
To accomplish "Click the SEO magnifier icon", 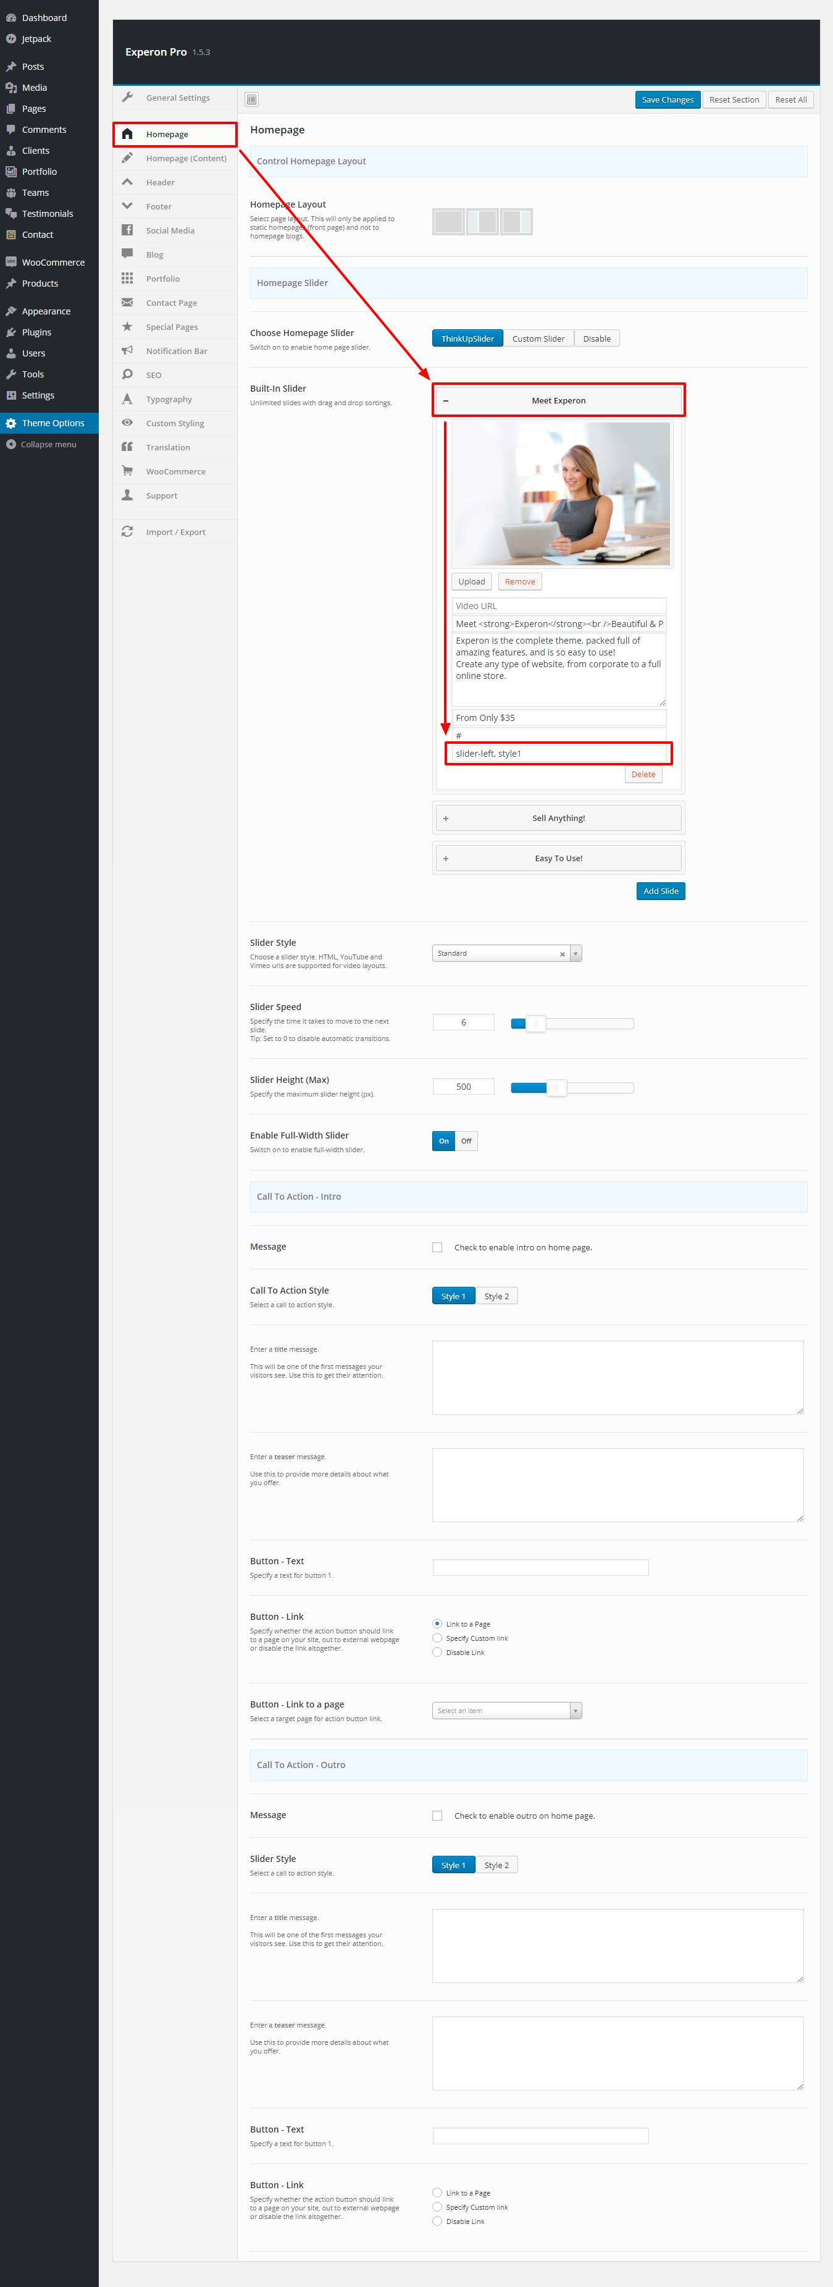I will click(127, 374).
